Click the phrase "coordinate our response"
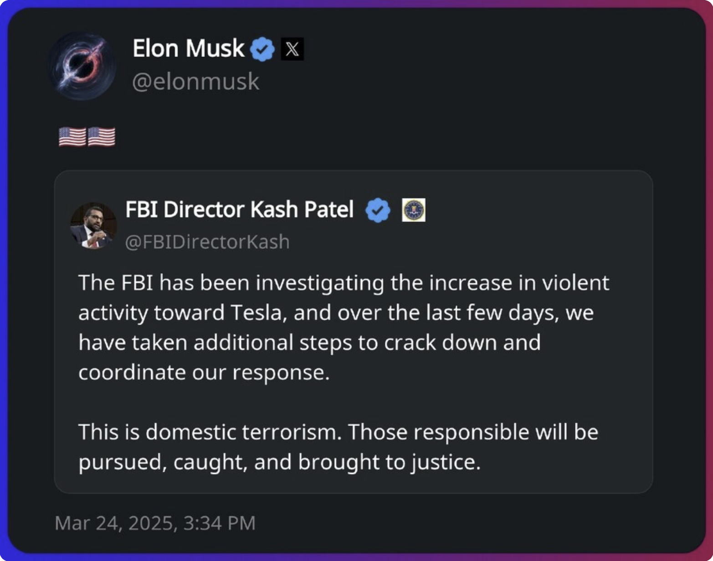The height and width of the screenshot is (561, 713). pyautogui.click(x=203, y=372)
